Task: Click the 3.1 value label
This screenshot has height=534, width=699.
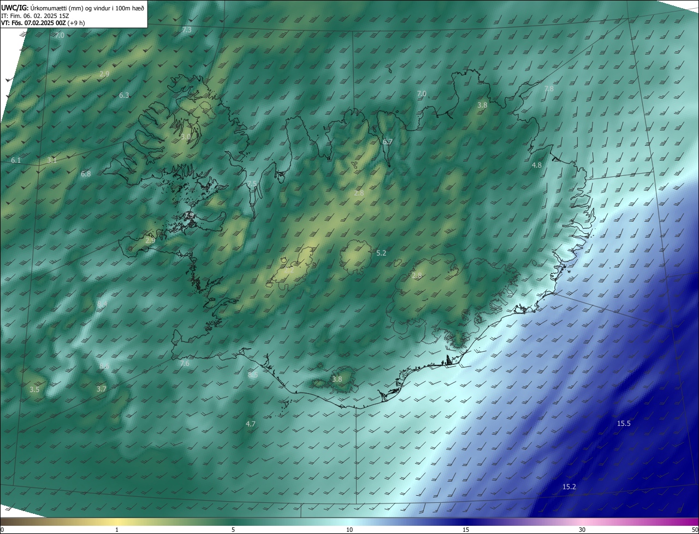Action: tap(52, 160)
